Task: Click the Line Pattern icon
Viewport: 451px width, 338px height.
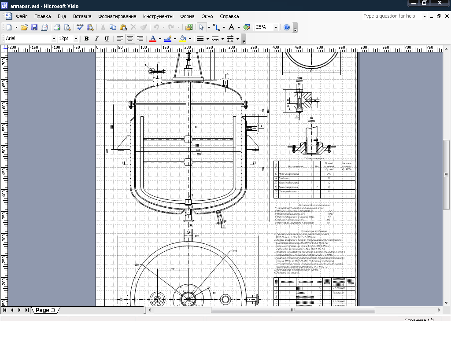Action: point(215,39)
